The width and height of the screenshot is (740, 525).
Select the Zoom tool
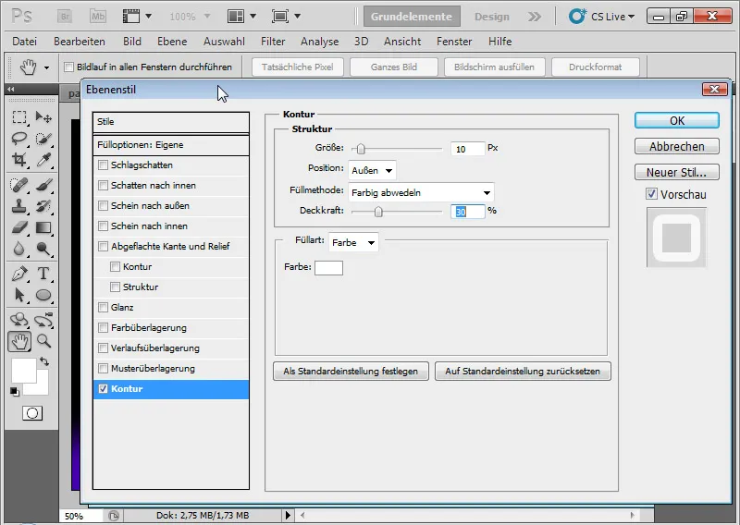point(43,341)
